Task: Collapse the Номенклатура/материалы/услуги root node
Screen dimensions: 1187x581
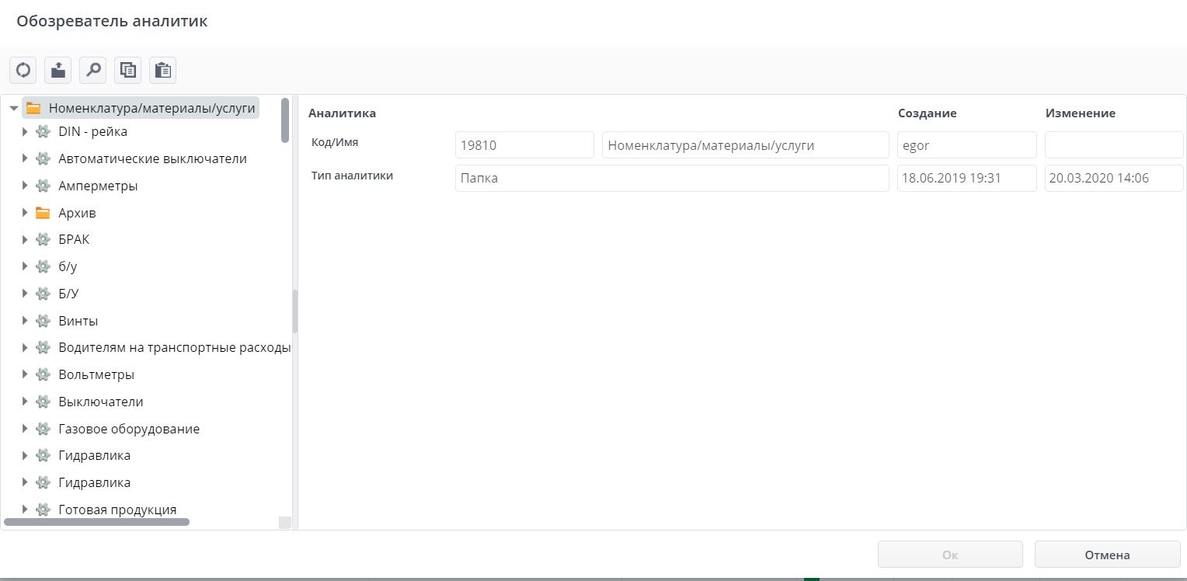Action: (x=14, y=108)
